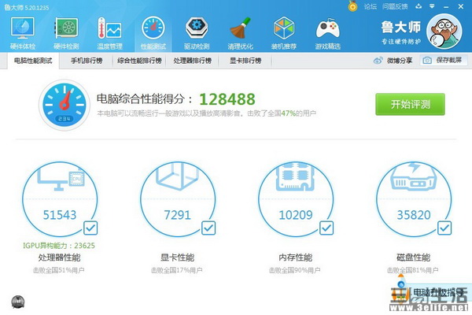Image resolution: width=472 pixels, height=315 pixels.
Task: Click the green 开始评测 button
Action: pyautogui.click(x=410, y=104)
